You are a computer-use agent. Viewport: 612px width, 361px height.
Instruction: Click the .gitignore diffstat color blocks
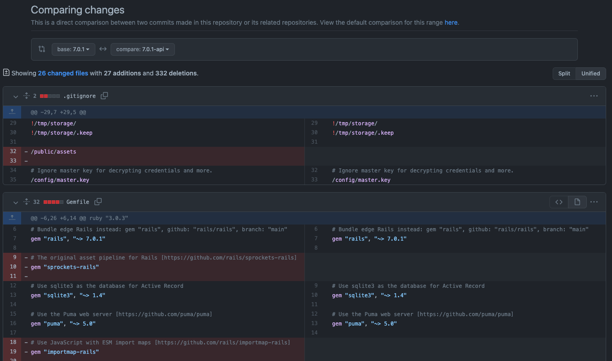(x=49, y=96)
